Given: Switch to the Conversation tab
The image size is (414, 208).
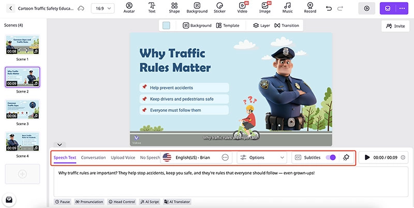Looking at the screenshot, I should 93,157.
